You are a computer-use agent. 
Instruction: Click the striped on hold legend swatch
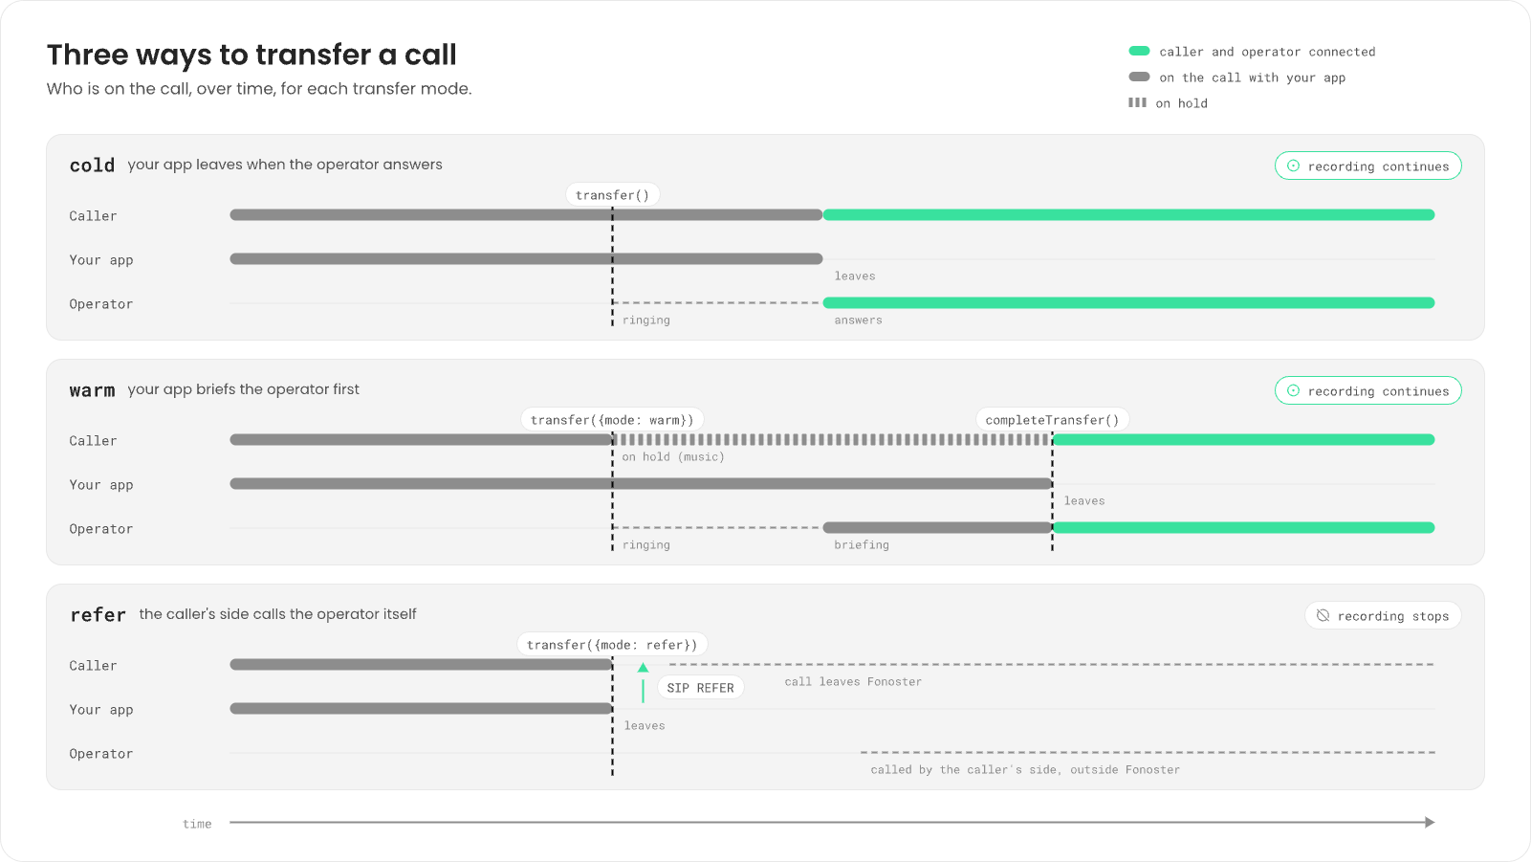tap(1137, 102)
